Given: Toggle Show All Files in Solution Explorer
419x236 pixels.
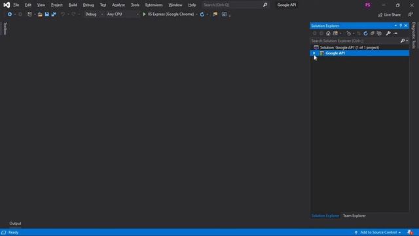Looking at the screenshot, I should (379, 33).
